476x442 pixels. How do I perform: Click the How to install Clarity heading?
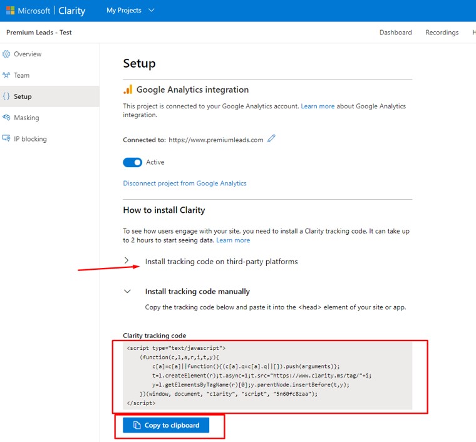click(164, 210)
